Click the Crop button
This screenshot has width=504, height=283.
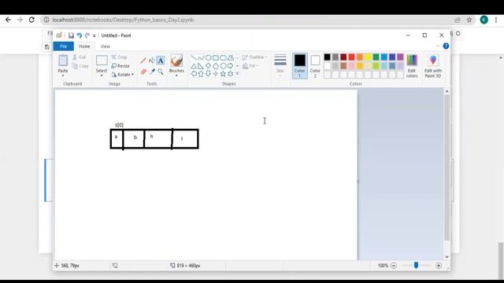click(x=119, y=57)
